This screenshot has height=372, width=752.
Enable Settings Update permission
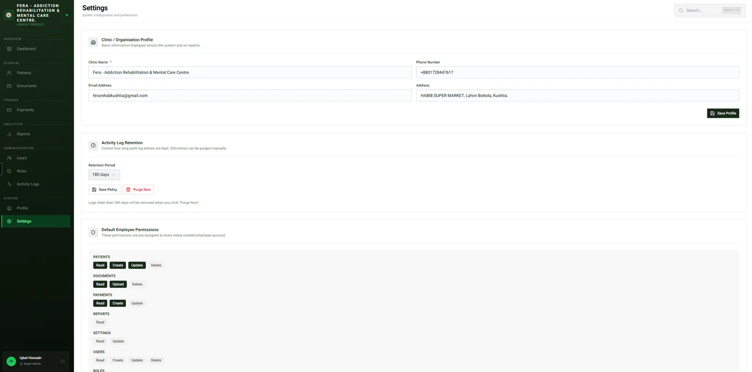coord(118,341)
